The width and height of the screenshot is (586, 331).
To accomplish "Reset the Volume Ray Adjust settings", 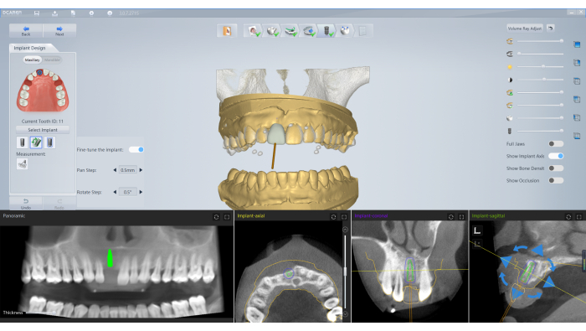I will coord(551,28).
